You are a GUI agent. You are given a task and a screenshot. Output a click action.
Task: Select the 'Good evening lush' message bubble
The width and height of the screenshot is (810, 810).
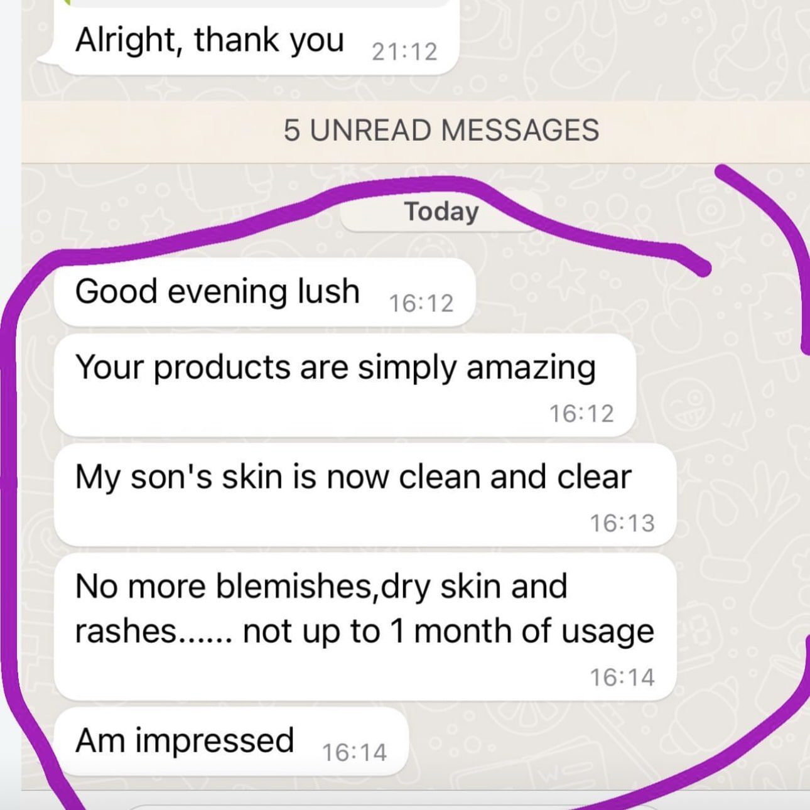264,293
